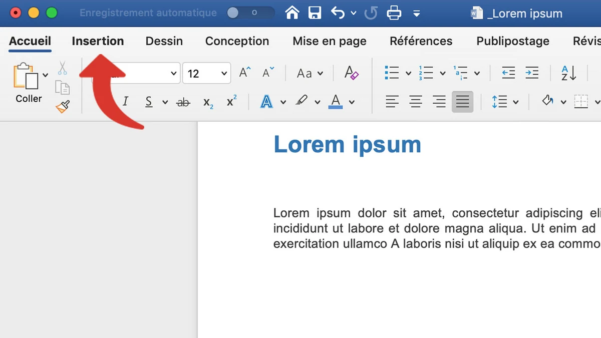Viewport: 601px width, 338px height.
Task: Click the superscript icon
Action: click(231, 101)
